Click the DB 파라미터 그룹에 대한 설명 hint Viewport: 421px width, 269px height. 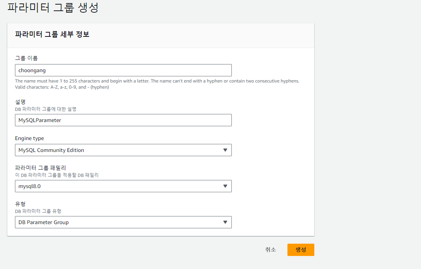[x=46, y=109]
